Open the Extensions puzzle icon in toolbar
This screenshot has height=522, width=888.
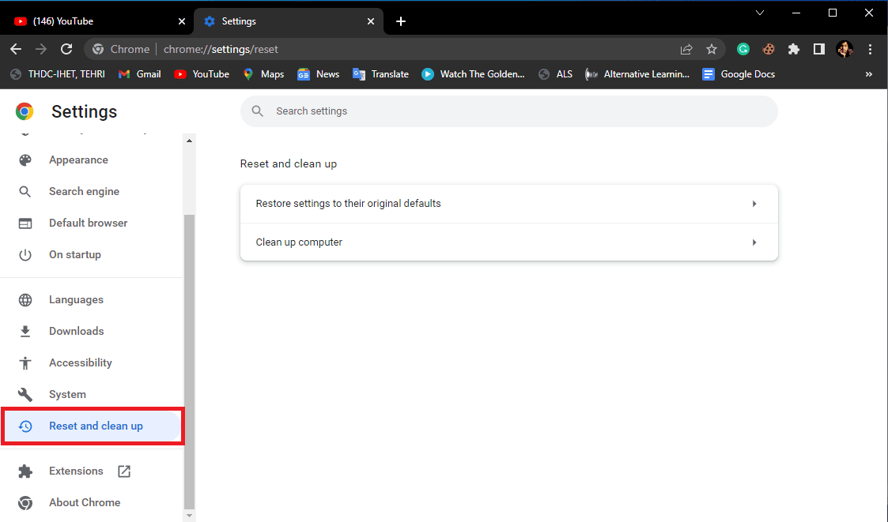[x=793, y=49]
